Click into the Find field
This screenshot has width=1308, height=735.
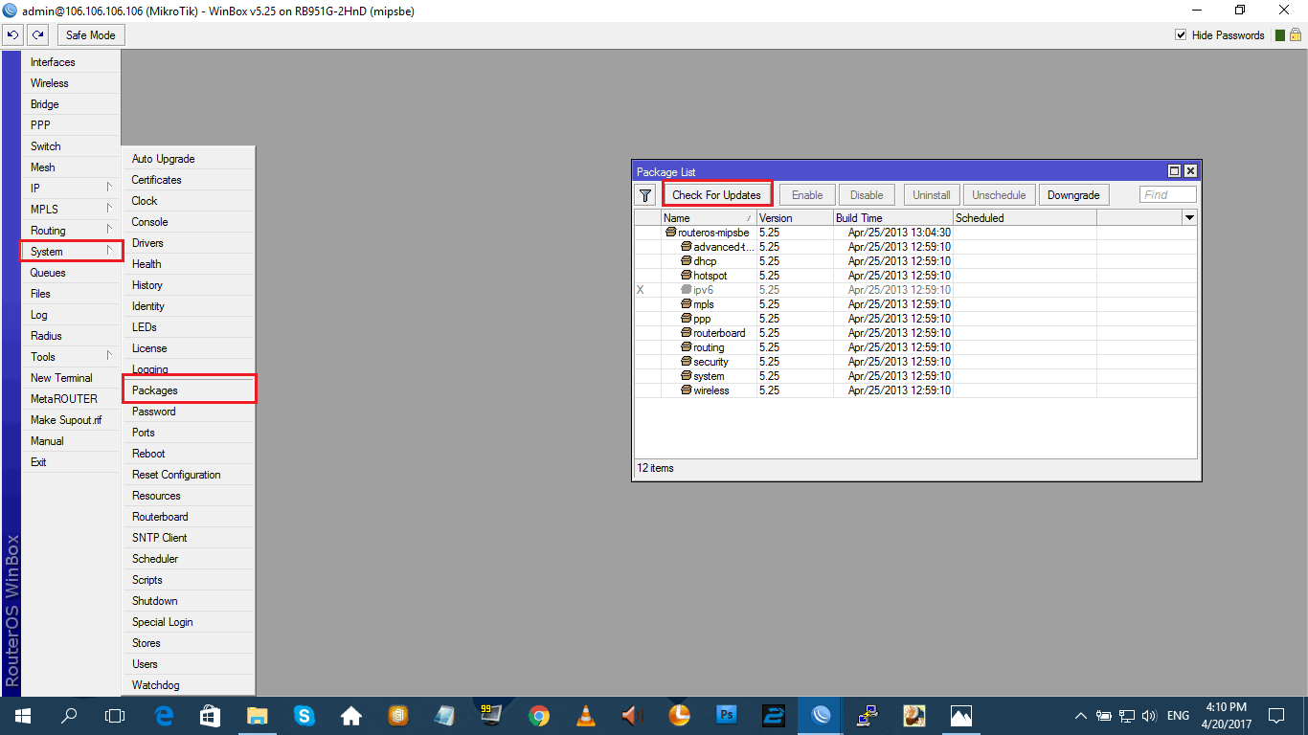(1168, 195)
